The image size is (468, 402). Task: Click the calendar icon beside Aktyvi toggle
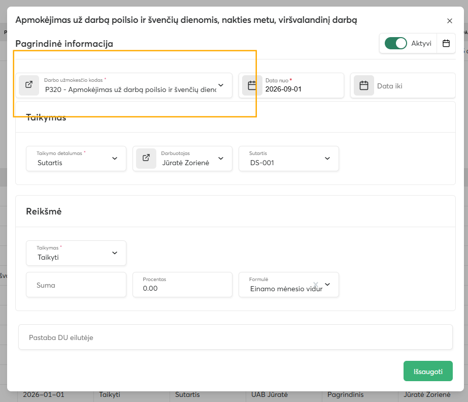(446, 43)
